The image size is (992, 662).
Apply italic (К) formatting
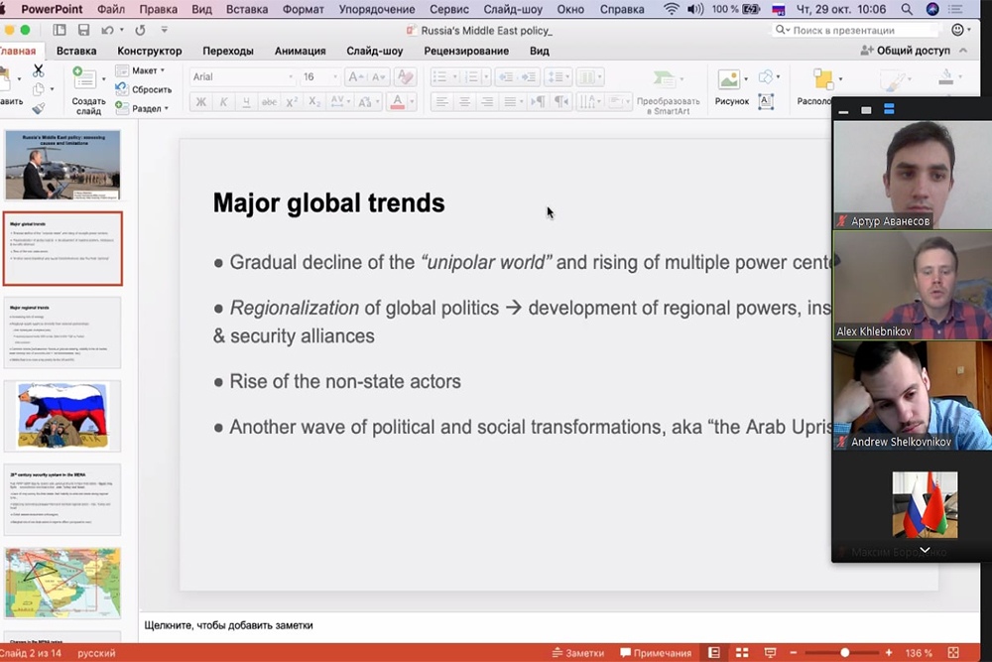pos(223,102)
